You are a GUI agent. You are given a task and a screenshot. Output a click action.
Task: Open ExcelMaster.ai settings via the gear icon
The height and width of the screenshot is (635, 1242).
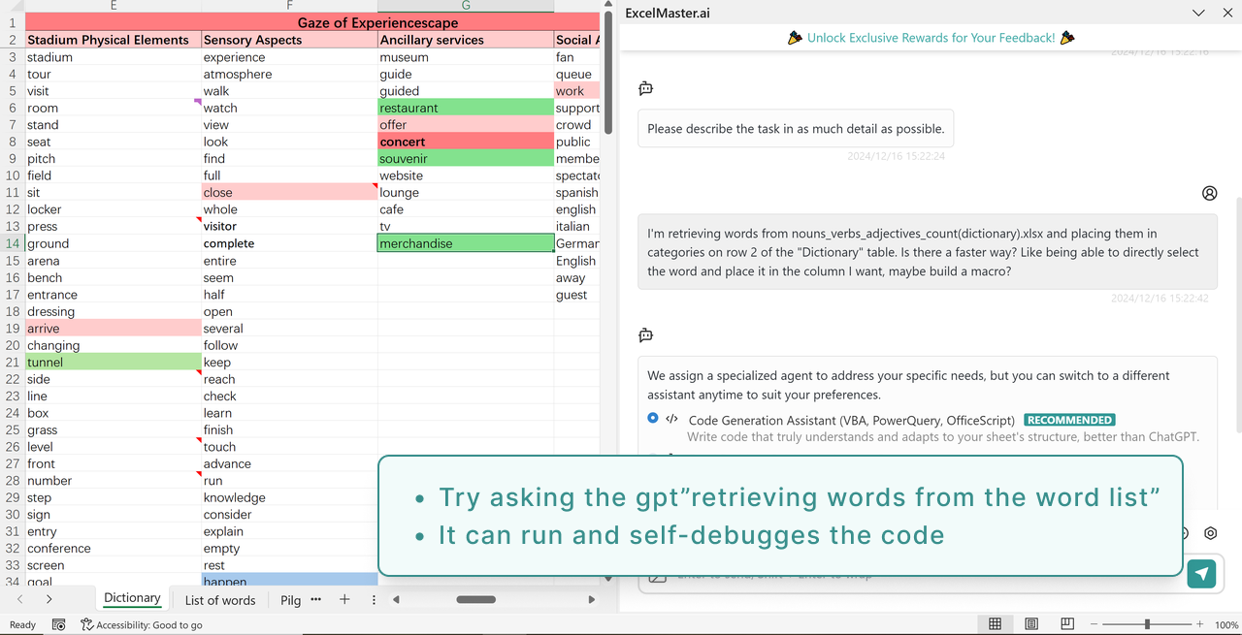[1210, 532]
